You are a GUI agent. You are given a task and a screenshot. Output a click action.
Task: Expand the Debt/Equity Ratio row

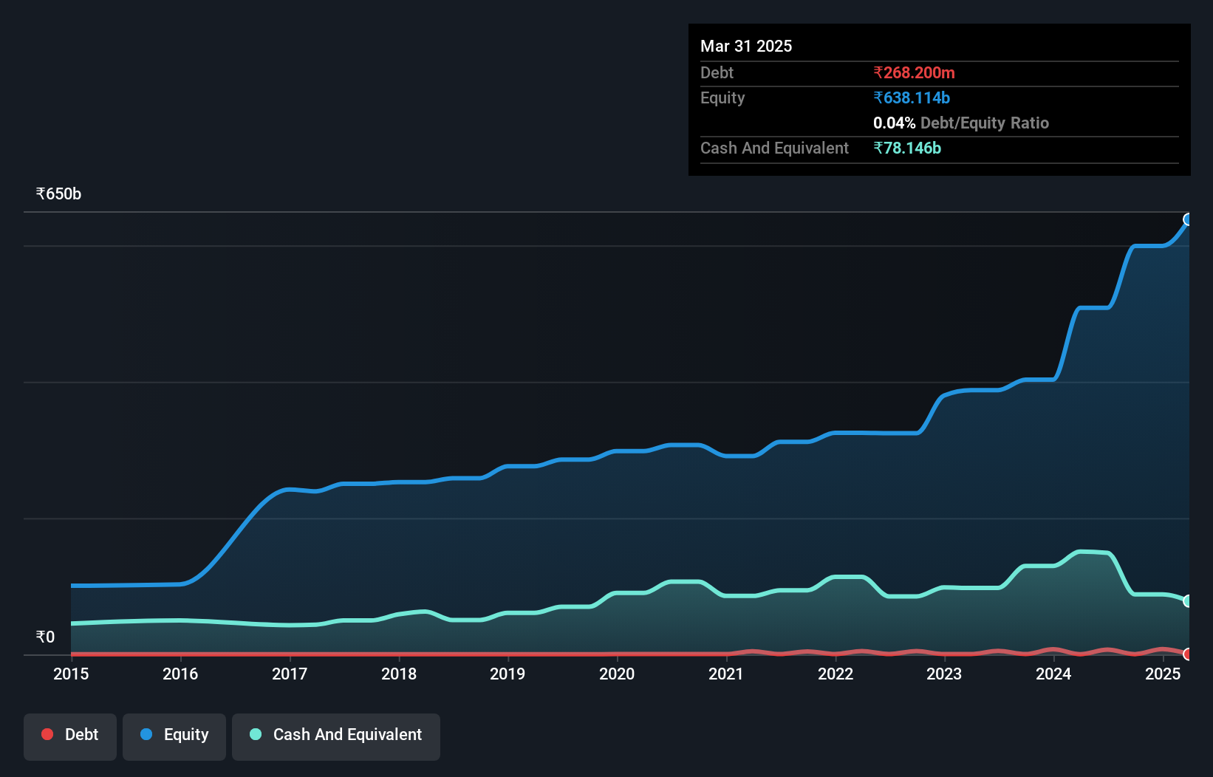point(960,123)
